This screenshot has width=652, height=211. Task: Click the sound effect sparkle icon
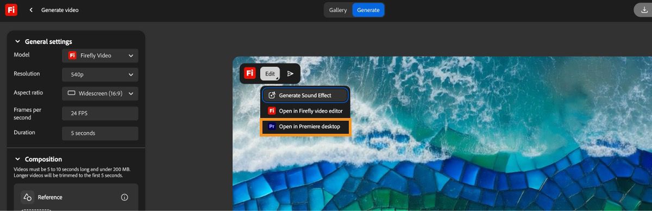point(272,95)
